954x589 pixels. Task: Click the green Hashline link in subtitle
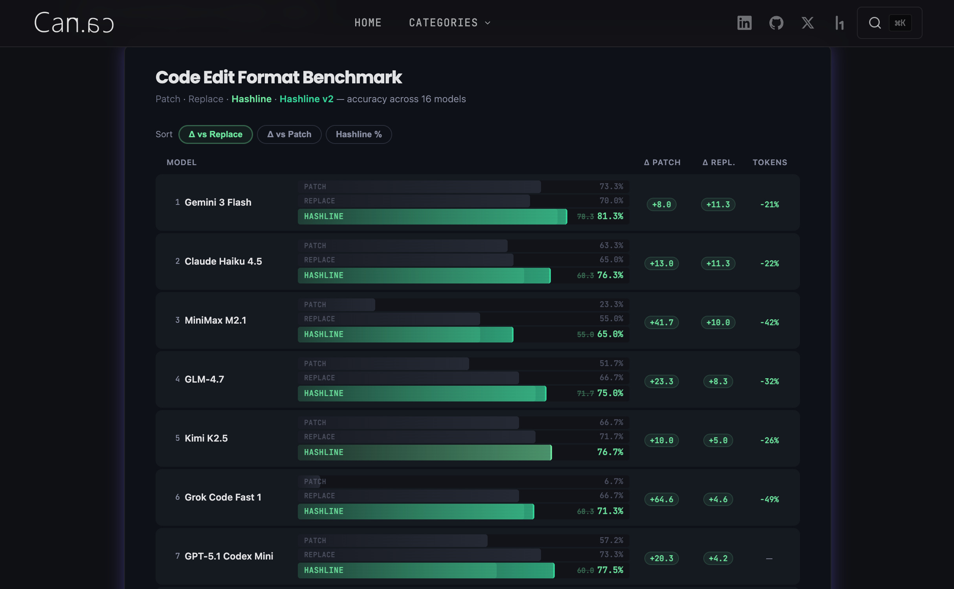pyautogui.click(x=251, y=99)
